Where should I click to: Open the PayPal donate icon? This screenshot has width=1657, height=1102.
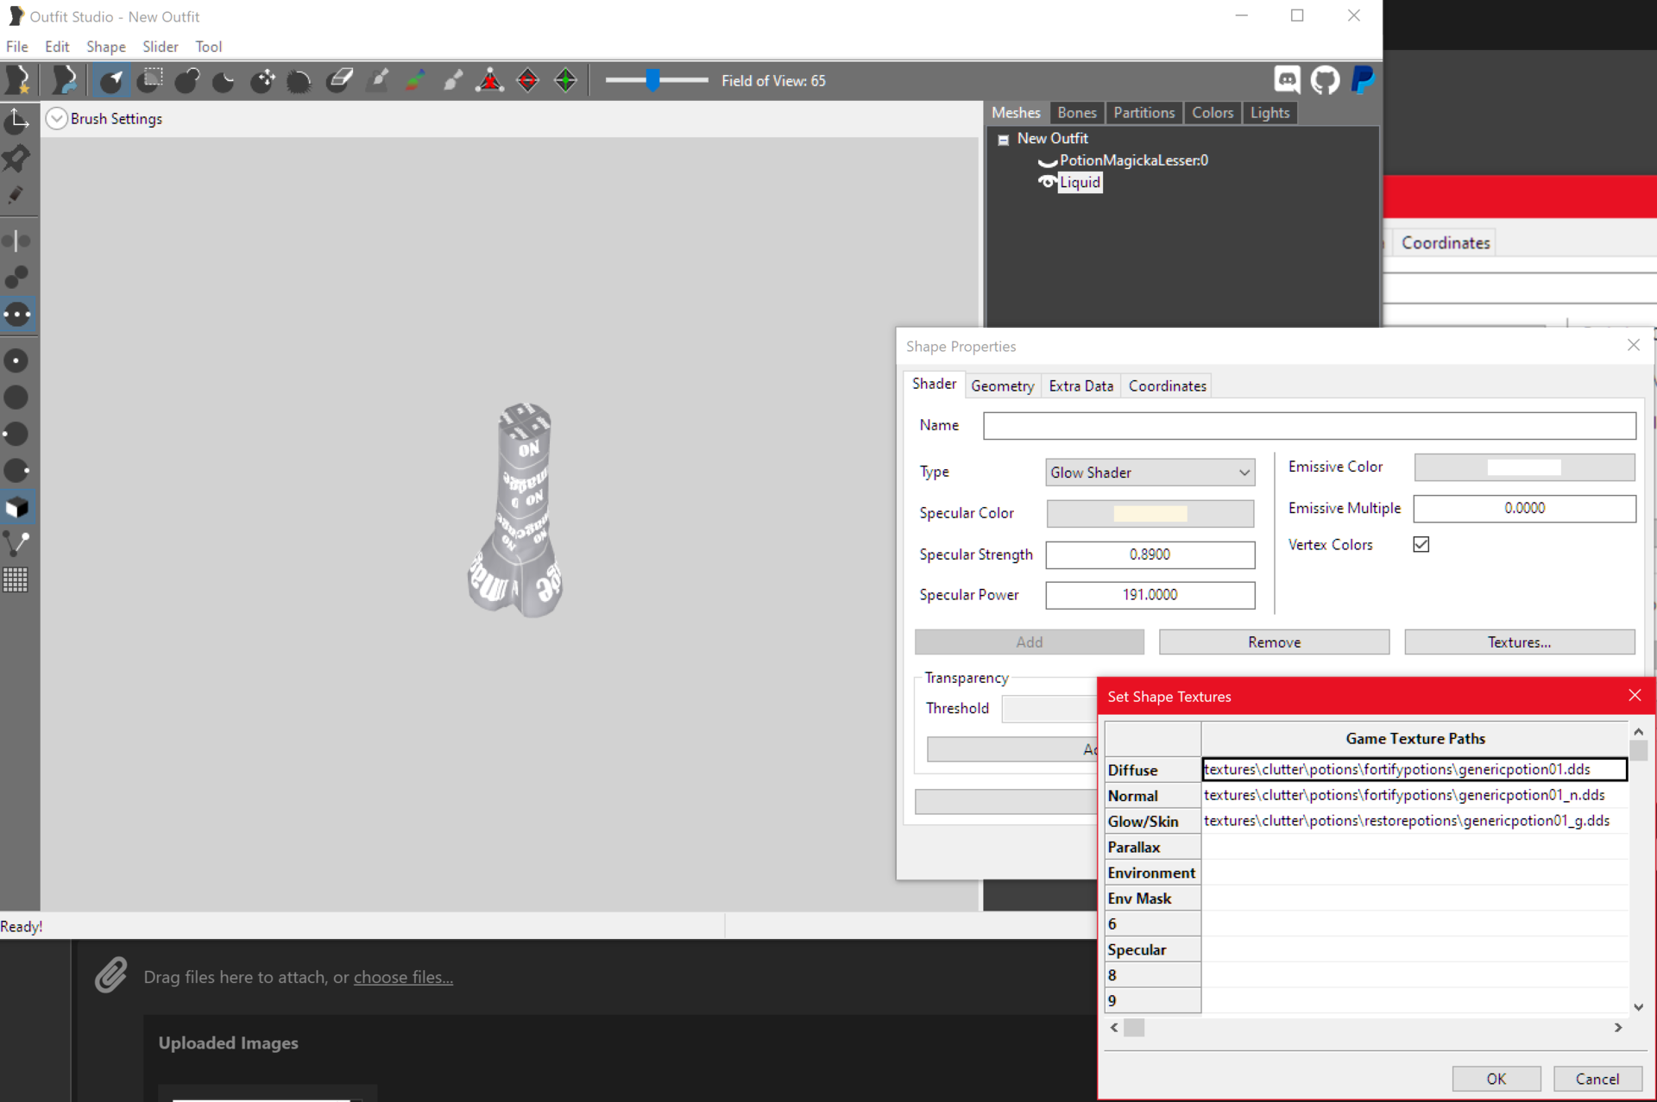1363,80
